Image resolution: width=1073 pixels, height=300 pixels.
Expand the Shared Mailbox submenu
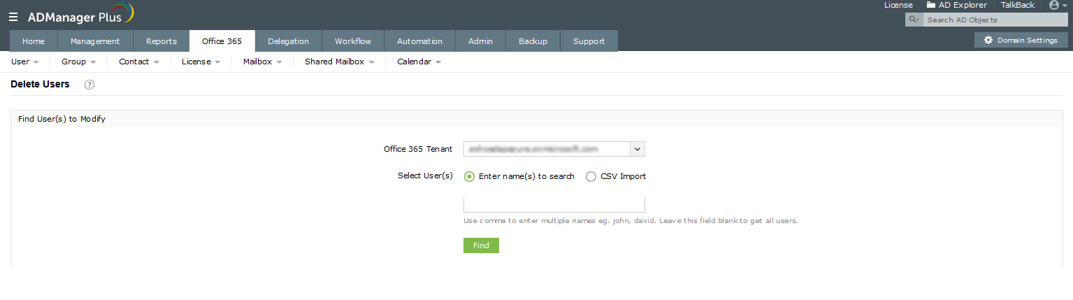pyautogui.click(x=339, y=62)
